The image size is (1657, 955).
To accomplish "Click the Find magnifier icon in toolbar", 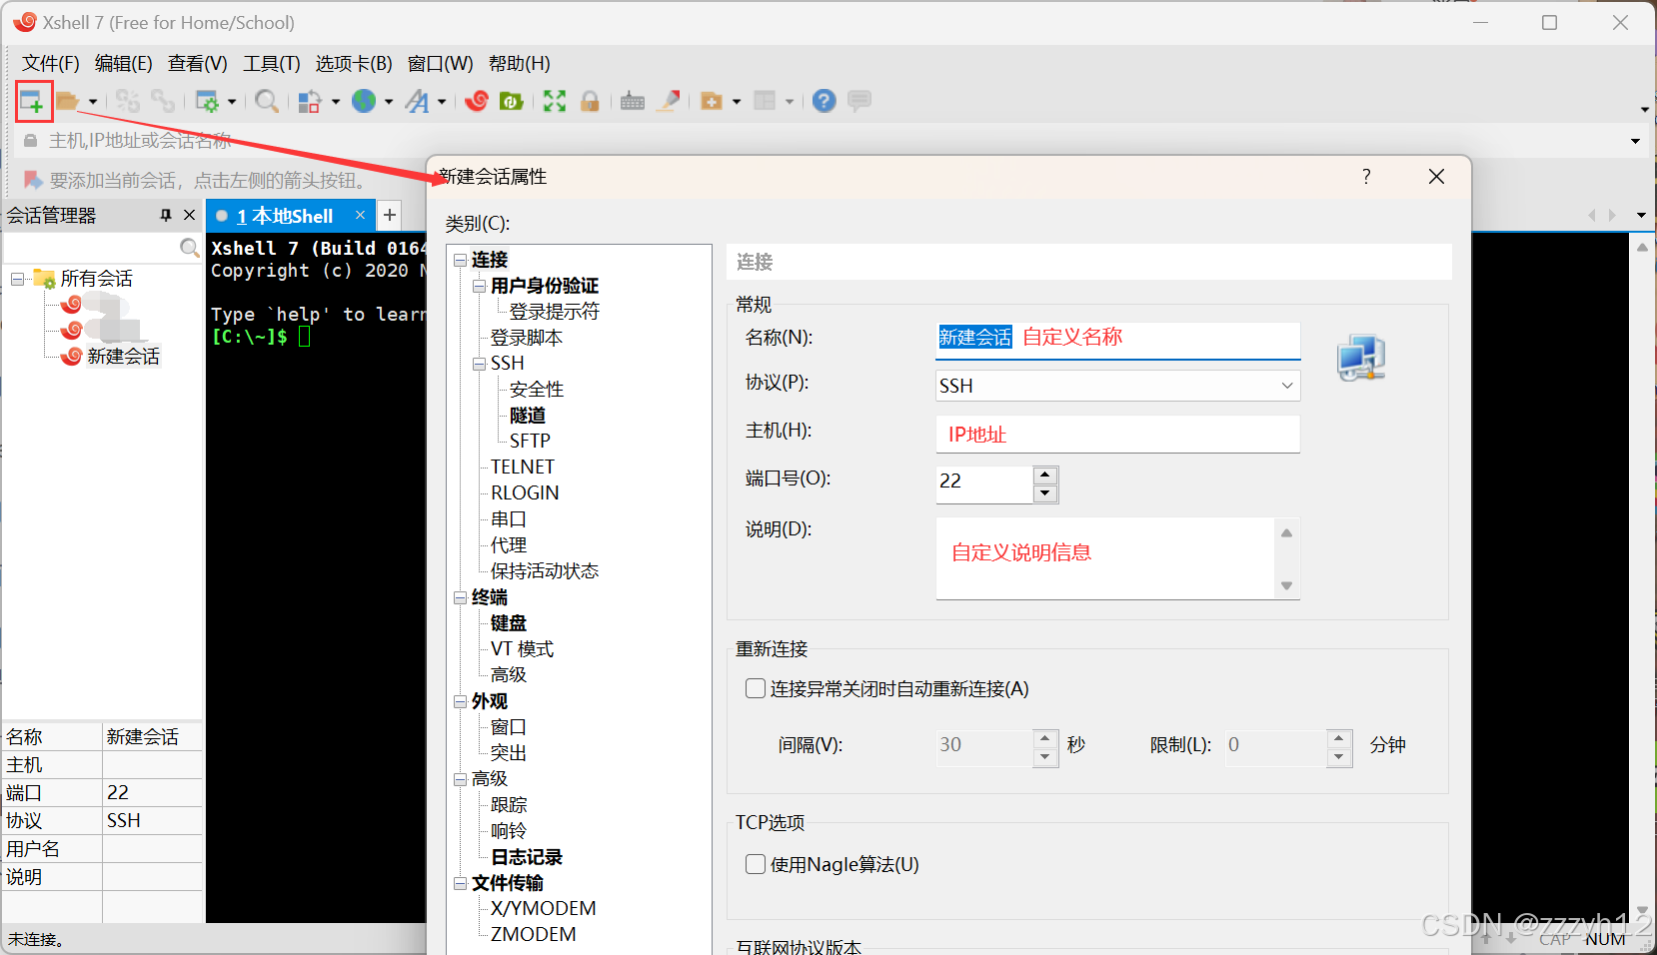I will click(267, 101).
